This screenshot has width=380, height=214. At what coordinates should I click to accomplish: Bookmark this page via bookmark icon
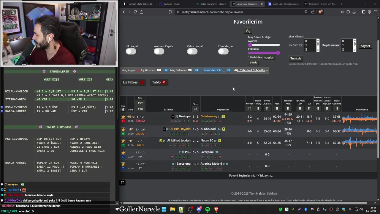170,12
